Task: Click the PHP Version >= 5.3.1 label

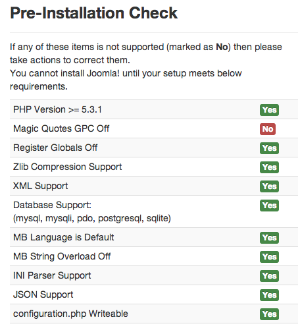Action: [x=57, y=109]
